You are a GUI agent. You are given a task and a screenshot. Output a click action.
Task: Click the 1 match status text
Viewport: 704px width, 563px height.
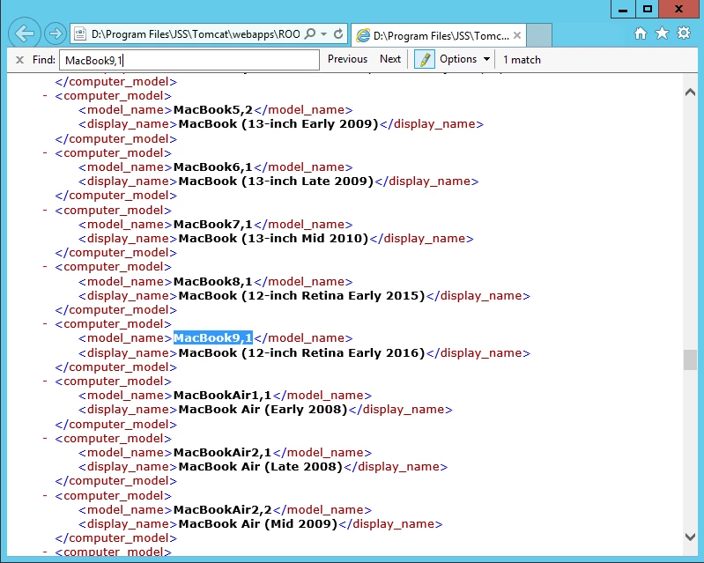pyautogui.click(x=522, y=60)
